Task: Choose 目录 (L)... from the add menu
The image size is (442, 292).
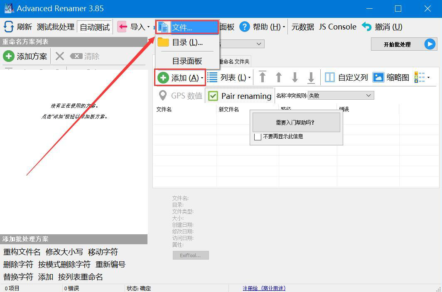Action: tap(187, 42)
